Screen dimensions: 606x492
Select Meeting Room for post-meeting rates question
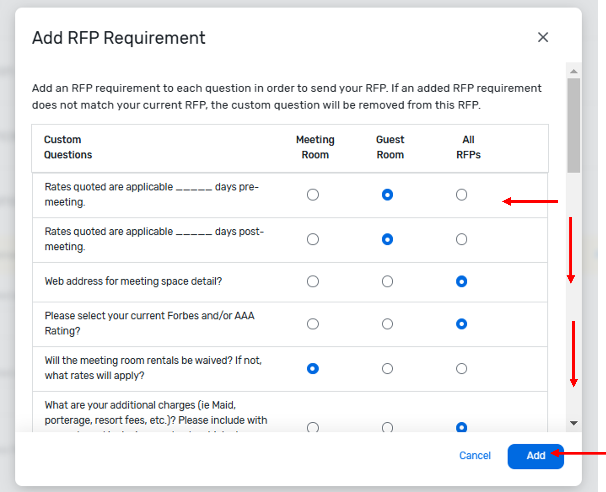point(312,239)
